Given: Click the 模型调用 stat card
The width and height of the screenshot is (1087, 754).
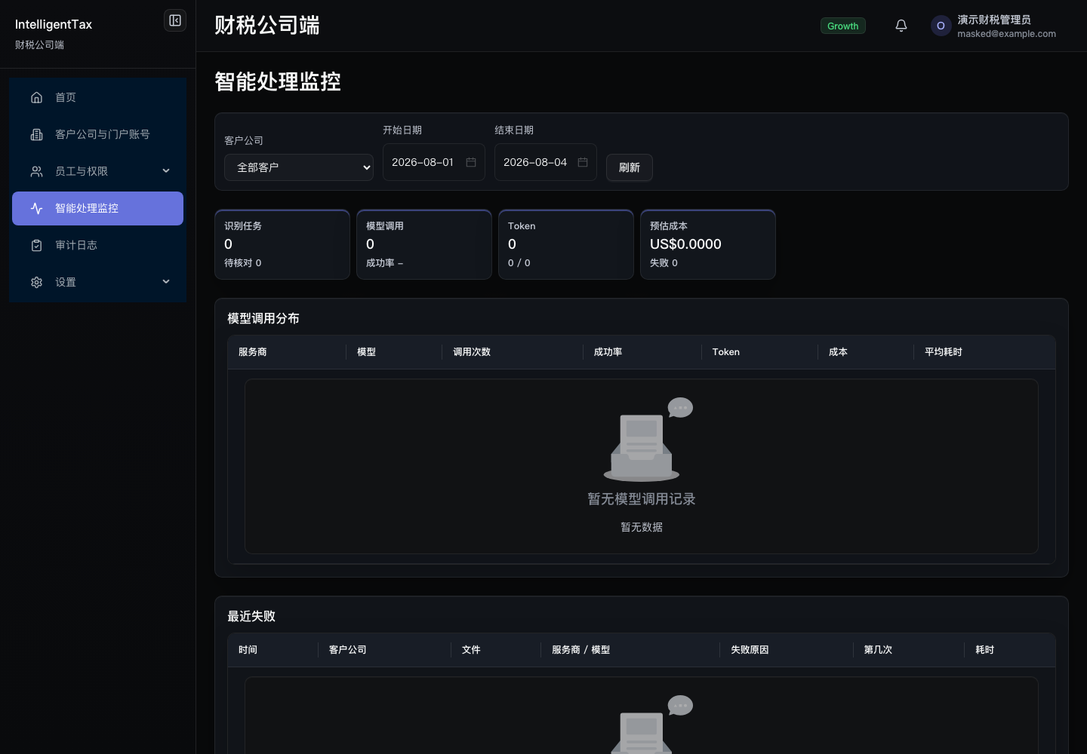Looking at the screenshot, I should (x=424, y=244).
